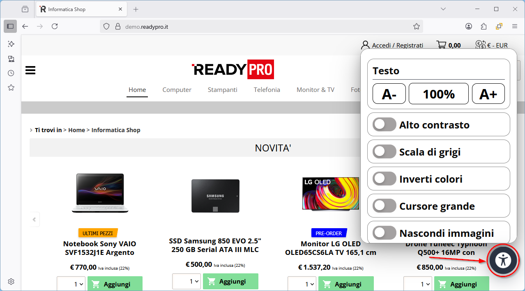Open the Computer category menu
This screenshot has height=291, width=525.
pyautogui.click(x=177, y=90)
